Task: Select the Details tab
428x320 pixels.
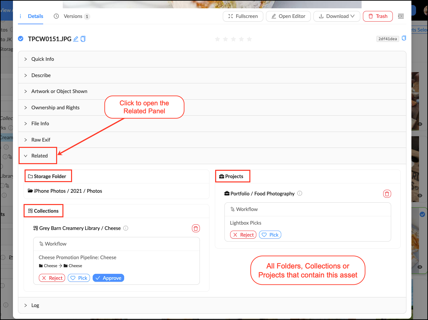Action: pos(35,16)
